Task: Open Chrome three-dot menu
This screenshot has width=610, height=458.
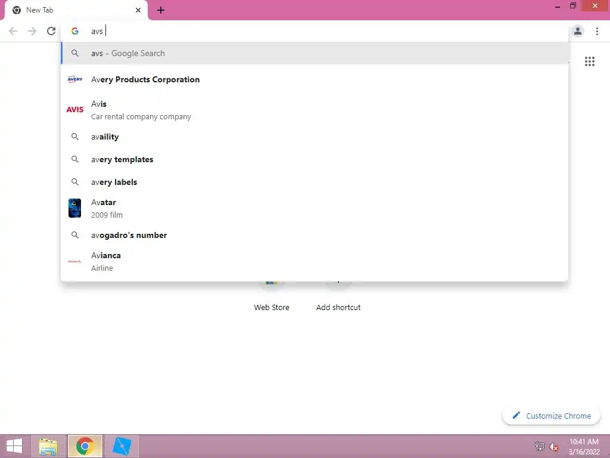Action: click(597, 31)
